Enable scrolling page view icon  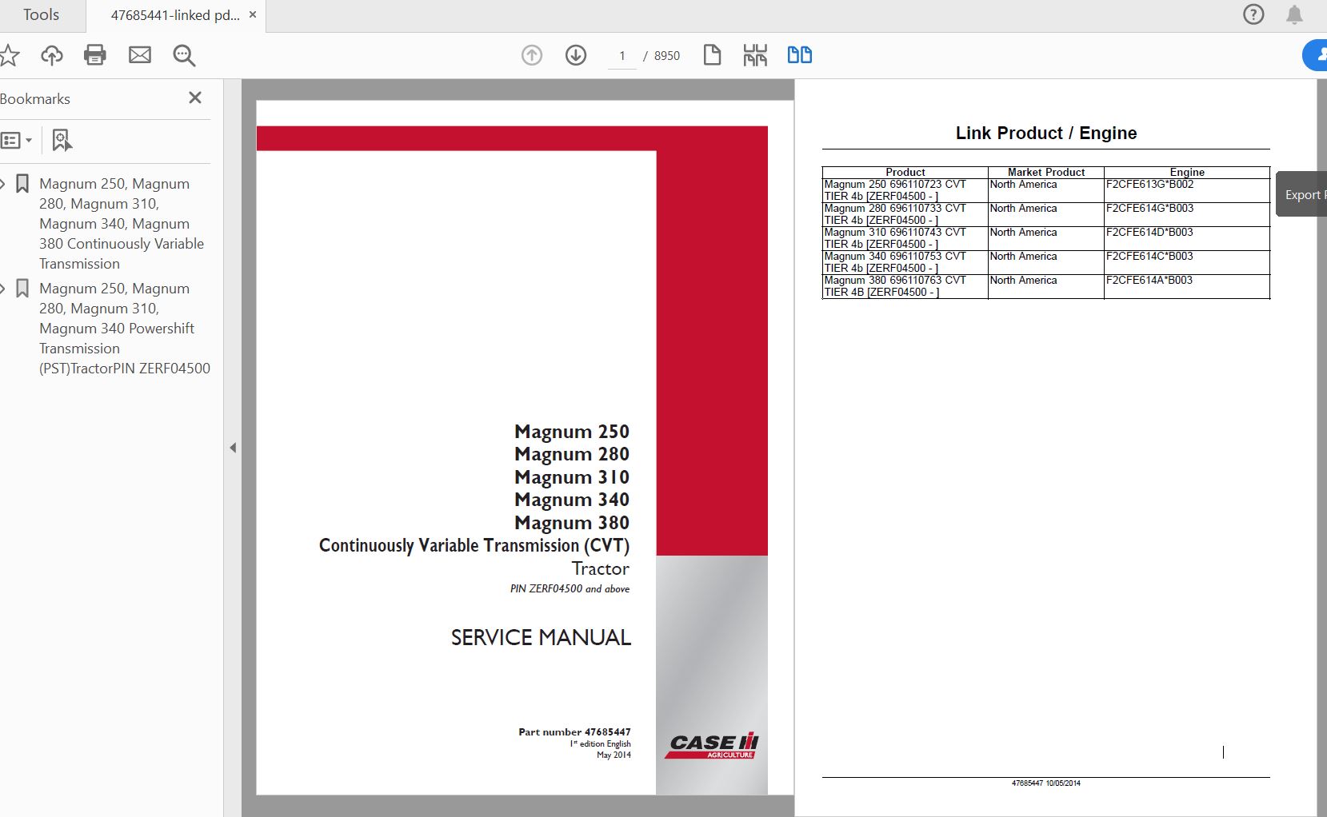coord(755,55)
